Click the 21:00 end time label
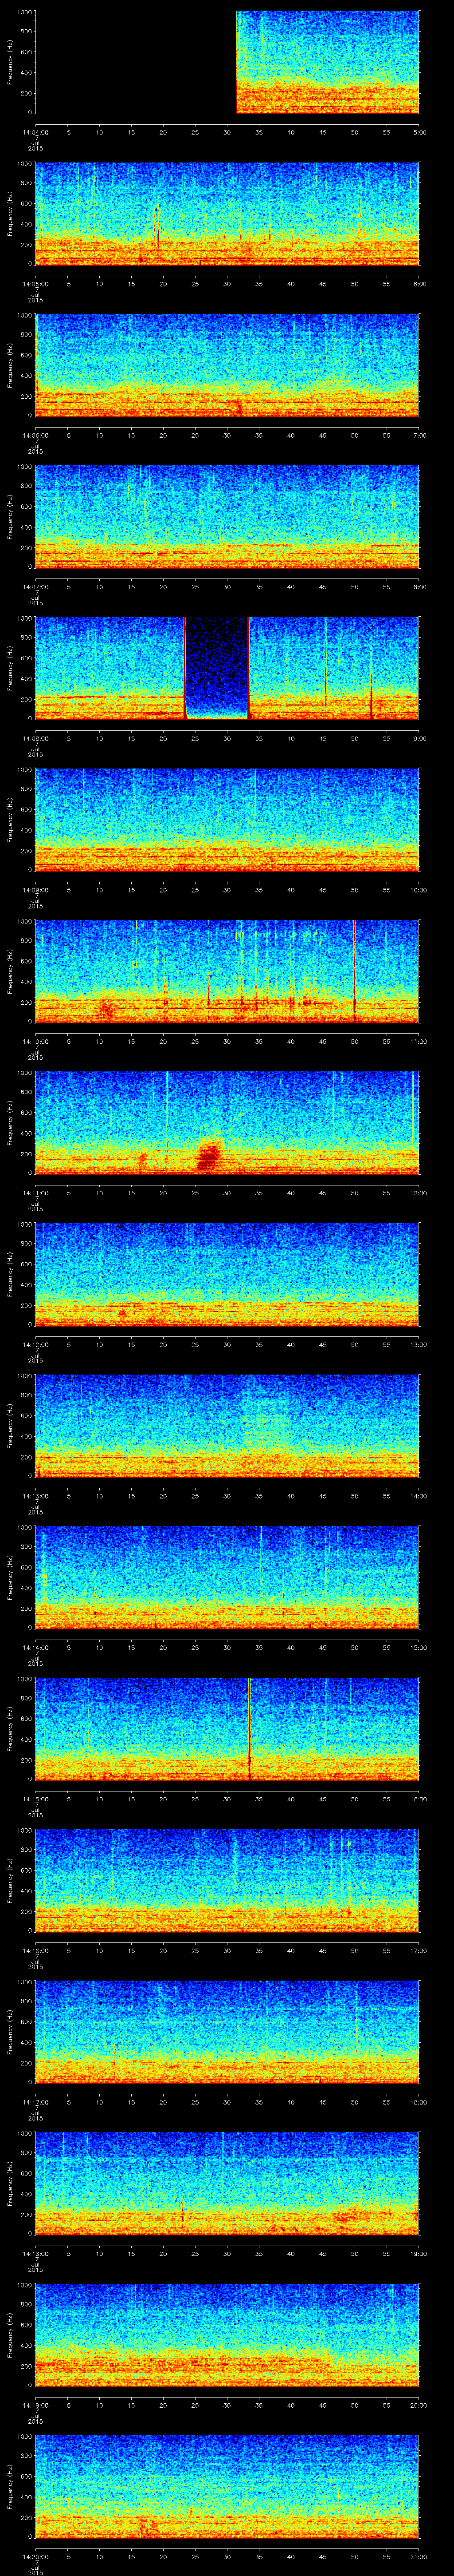Screen dimensions: 454x2576 (x=418, y=2556)
